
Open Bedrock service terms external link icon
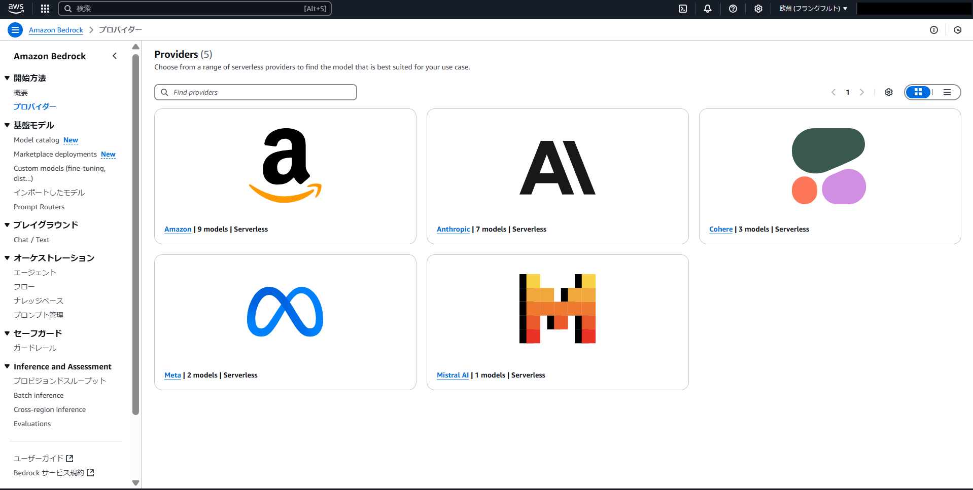pyautogui.click(x=90, y=473)
